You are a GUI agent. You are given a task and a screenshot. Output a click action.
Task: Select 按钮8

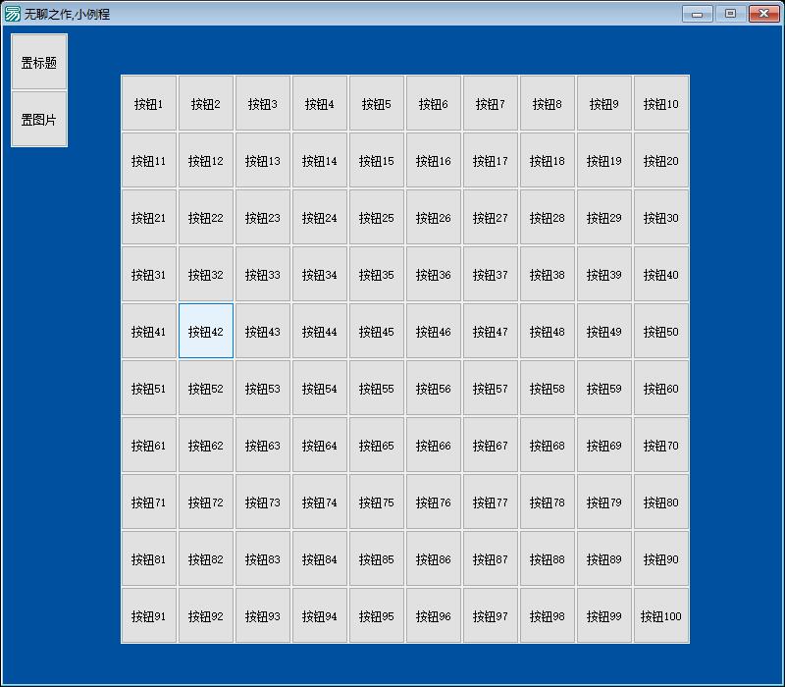point(548,103)
